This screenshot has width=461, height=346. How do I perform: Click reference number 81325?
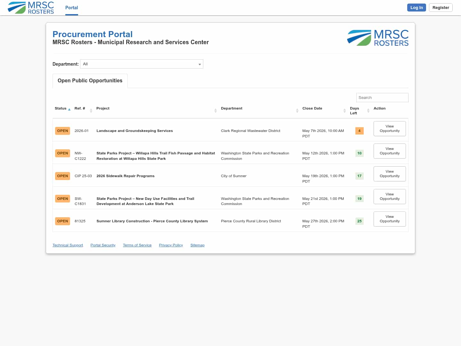coord(80,221)
